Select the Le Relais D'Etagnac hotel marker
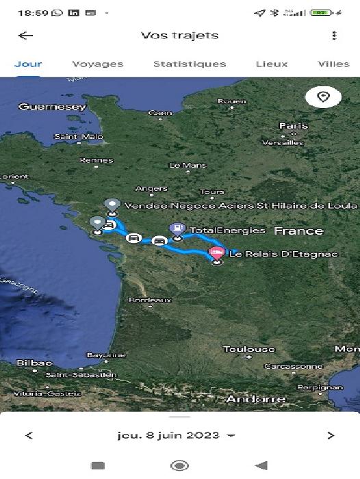360x479 pixels. [x=216, y=254]
